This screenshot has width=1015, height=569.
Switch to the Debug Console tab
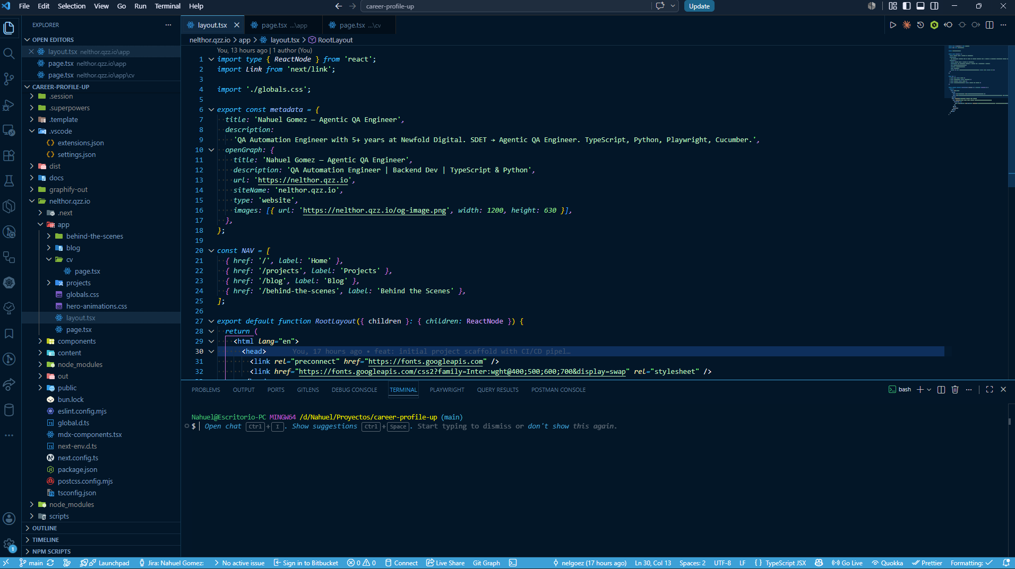(354, 390)
